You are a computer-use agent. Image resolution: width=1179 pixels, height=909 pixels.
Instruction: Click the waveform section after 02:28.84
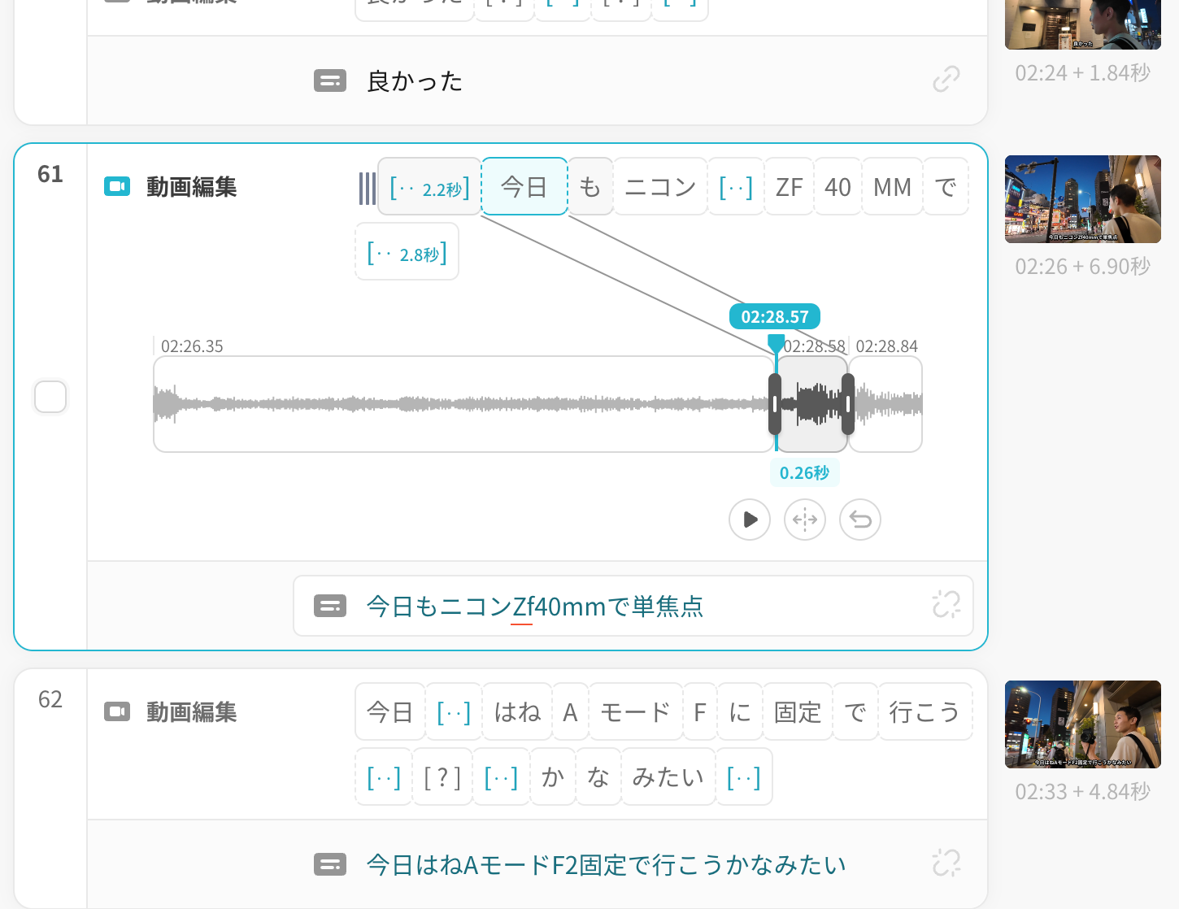coord(886,404)
